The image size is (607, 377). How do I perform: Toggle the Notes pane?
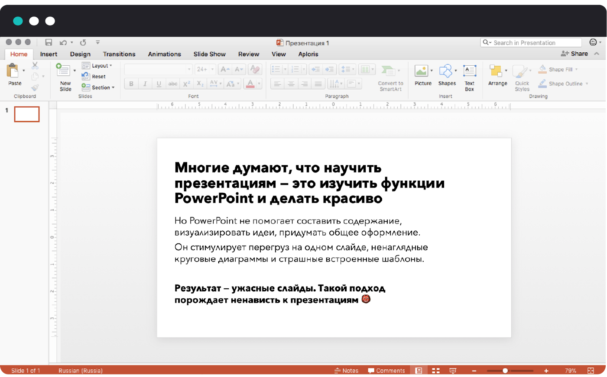click(346, 371)
